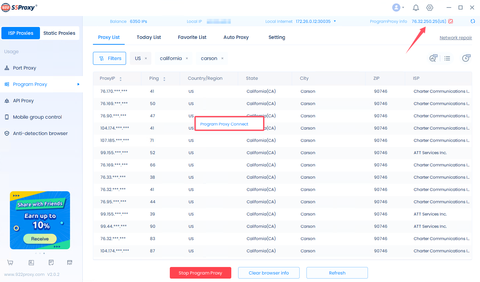Viewport: 480px width, 282px height.
Task: Select the 76.33.***.*** proxy row
Action: tap(282, 177)
